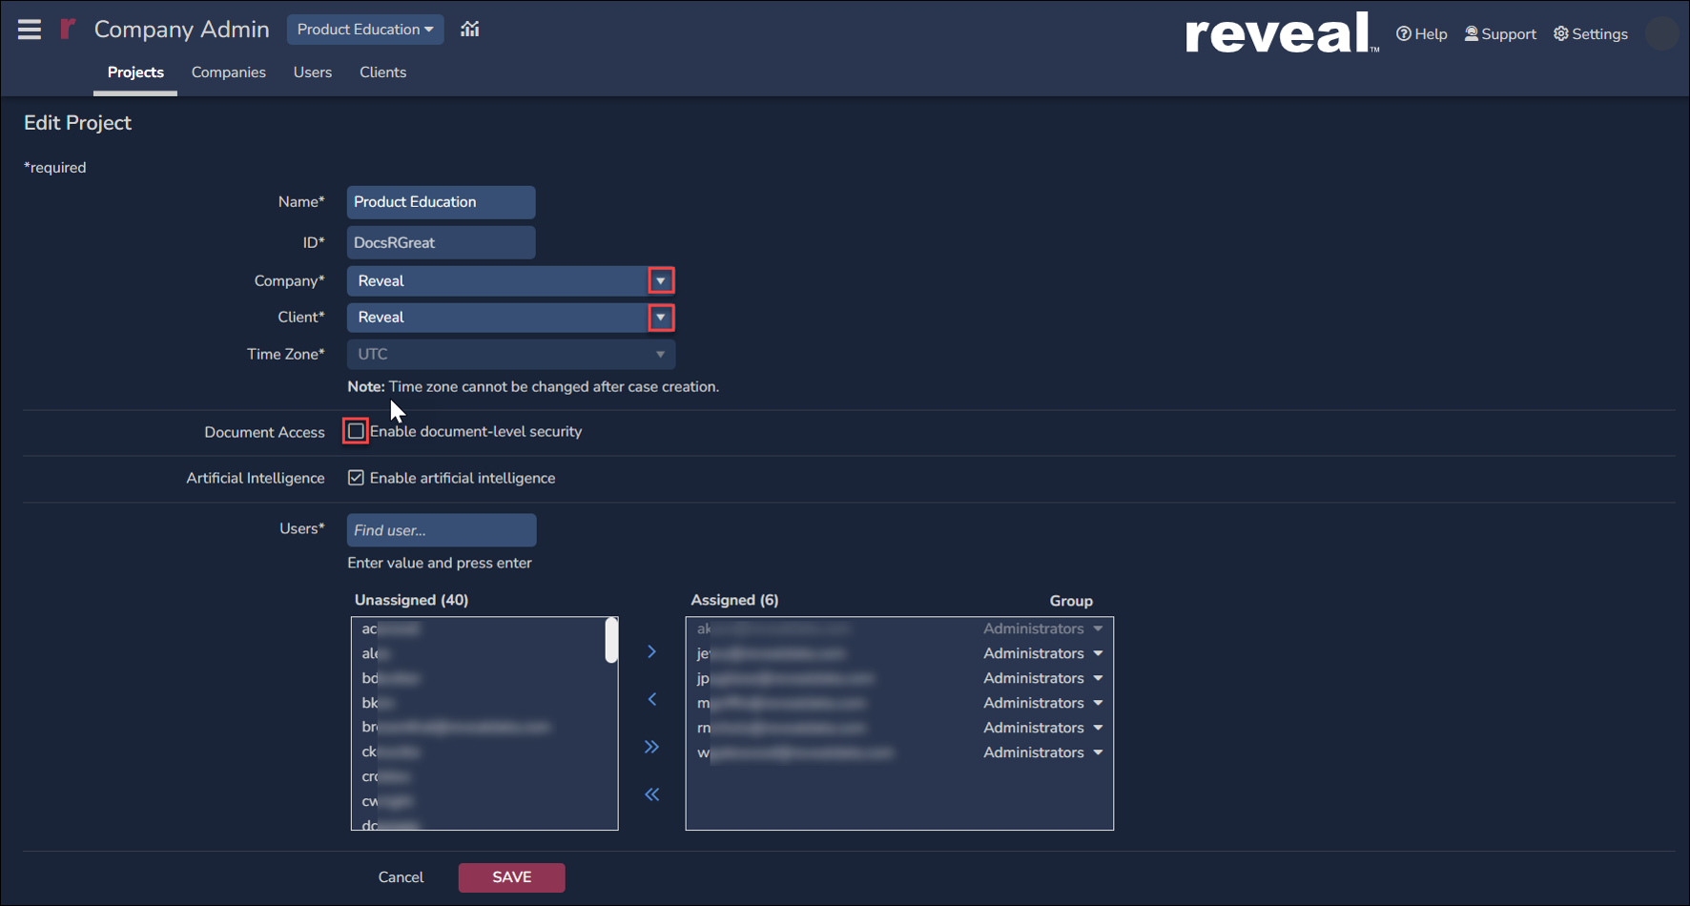Image resolution: width=1690 pixels, height=906 pixels.
Task: Switch to the Projects tab
Action: coord(135,72)
